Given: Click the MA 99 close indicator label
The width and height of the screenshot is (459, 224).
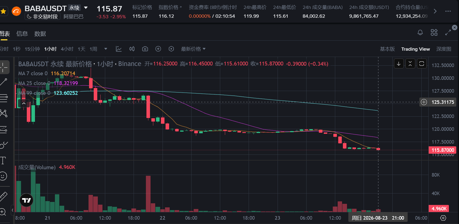Looking at the screenshot, I should tap(34, 93).
